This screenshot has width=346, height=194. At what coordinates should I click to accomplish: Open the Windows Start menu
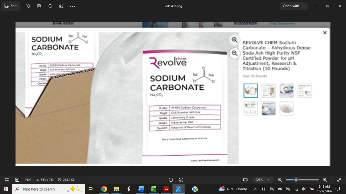(x=6, y=189)
